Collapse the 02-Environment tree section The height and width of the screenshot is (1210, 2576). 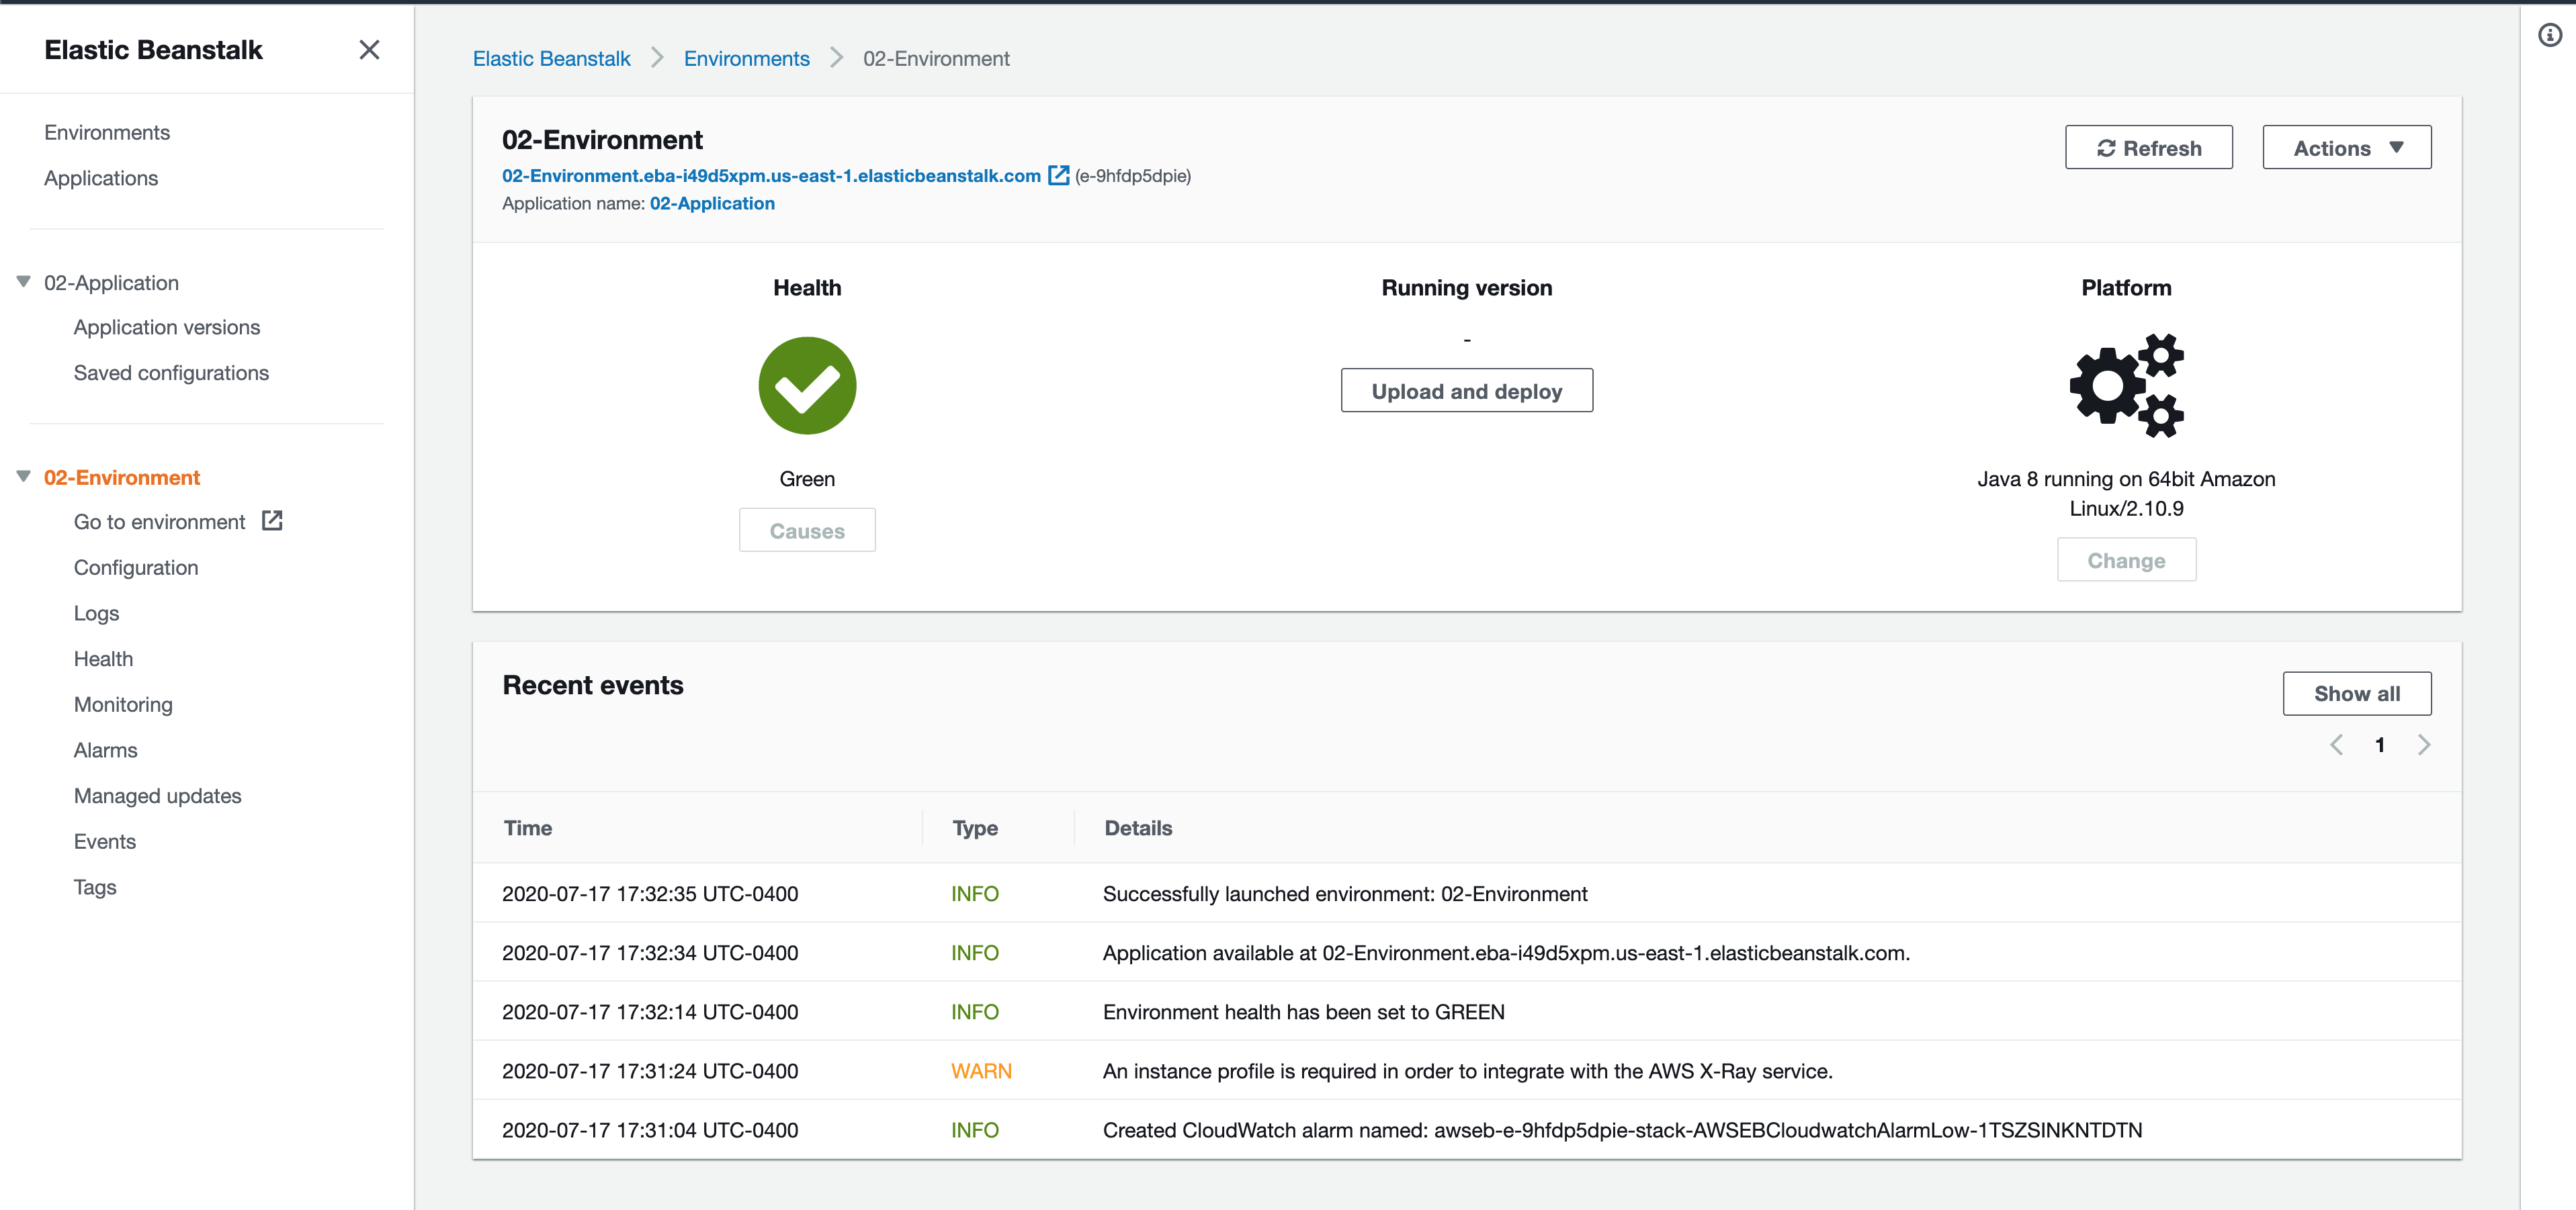[24, 477]
